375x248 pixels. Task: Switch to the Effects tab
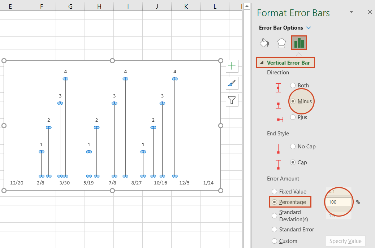tap(281, 43)
